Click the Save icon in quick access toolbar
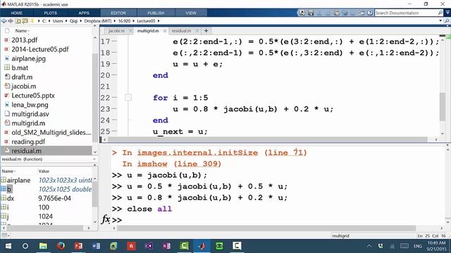This screenshot has width=451, height=253. [311, 13]
